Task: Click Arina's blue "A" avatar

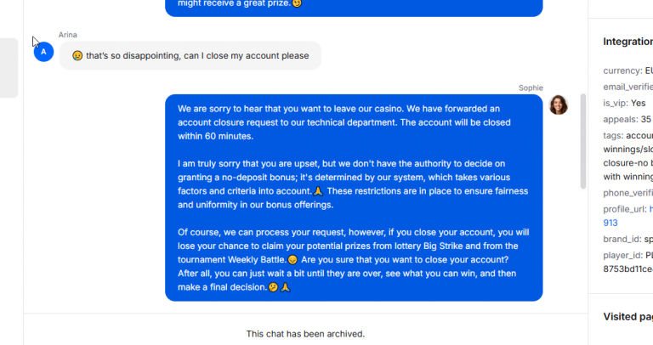Action: pyautogui.click(x=43, y=52)
